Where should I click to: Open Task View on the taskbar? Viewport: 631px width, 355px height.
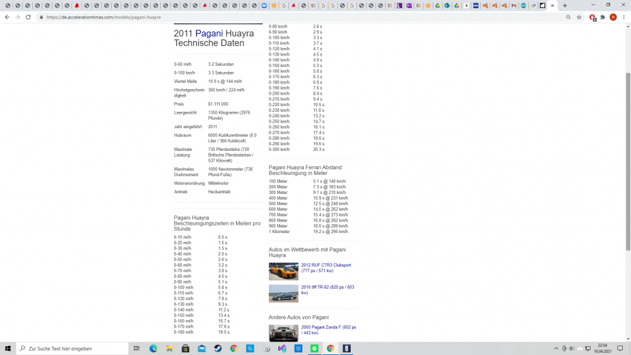137,349
